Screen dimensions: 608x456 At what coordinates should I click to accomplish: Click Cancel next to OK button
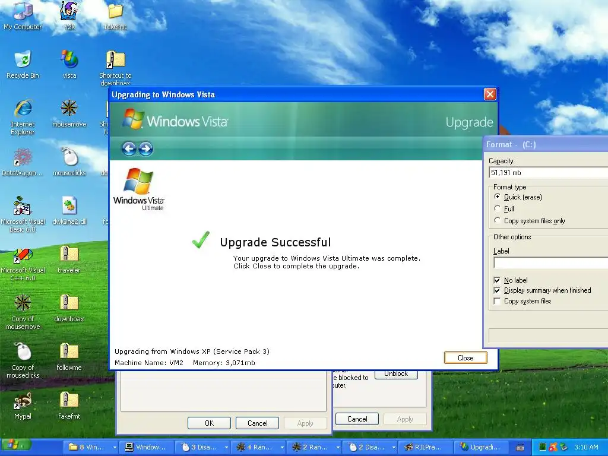click(257, 423)
